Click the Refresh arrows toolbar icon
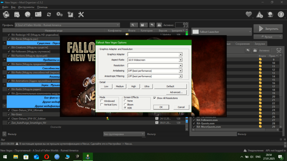This screenshot has height=161, width=287. point(49,14)
